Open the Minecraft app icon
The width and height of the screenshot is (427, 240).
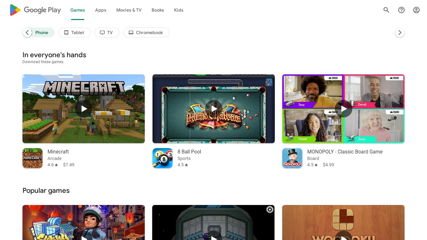tap(33, 158)
